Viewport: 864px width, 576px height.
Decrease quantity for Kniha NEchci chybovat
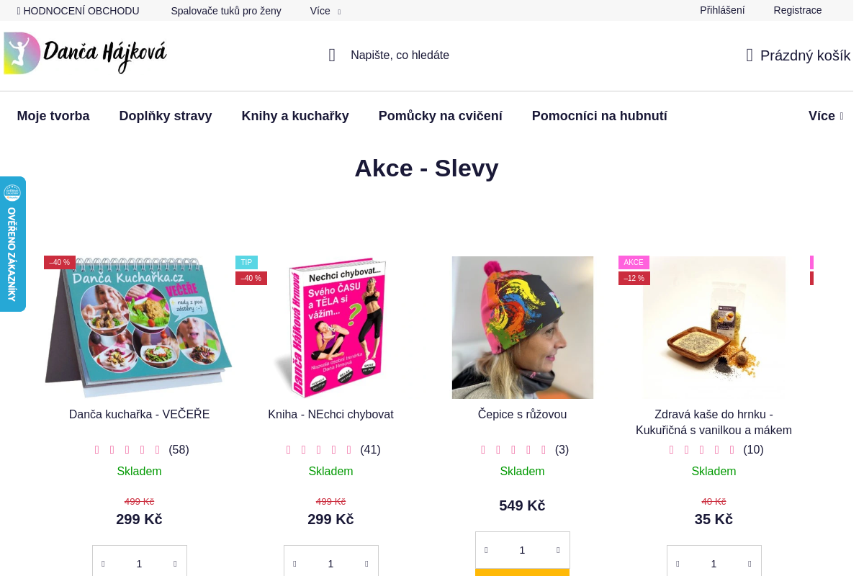(x=294, y=564)
